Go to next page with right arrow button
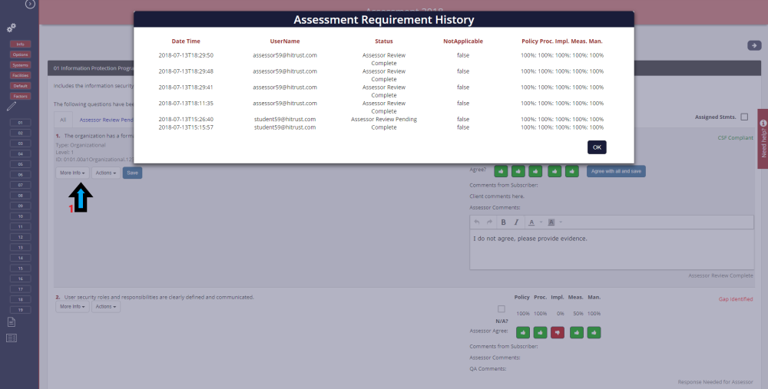Viewport: 768px width, 389px height. (754, 45)
